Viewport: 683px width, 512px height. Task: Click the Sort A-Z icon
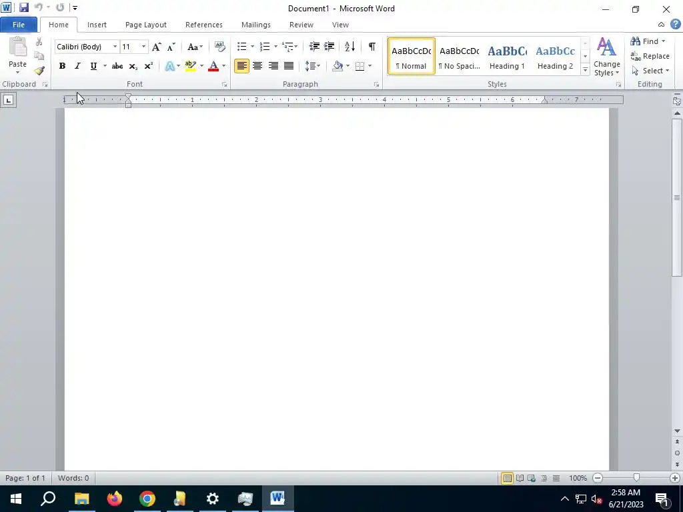(350, 46)
